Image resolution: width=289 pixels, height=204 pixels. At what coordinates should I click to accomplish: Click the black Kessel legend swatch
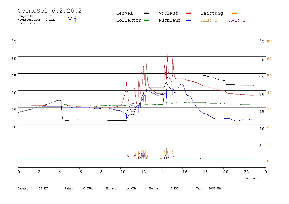[x=146, y=13]
